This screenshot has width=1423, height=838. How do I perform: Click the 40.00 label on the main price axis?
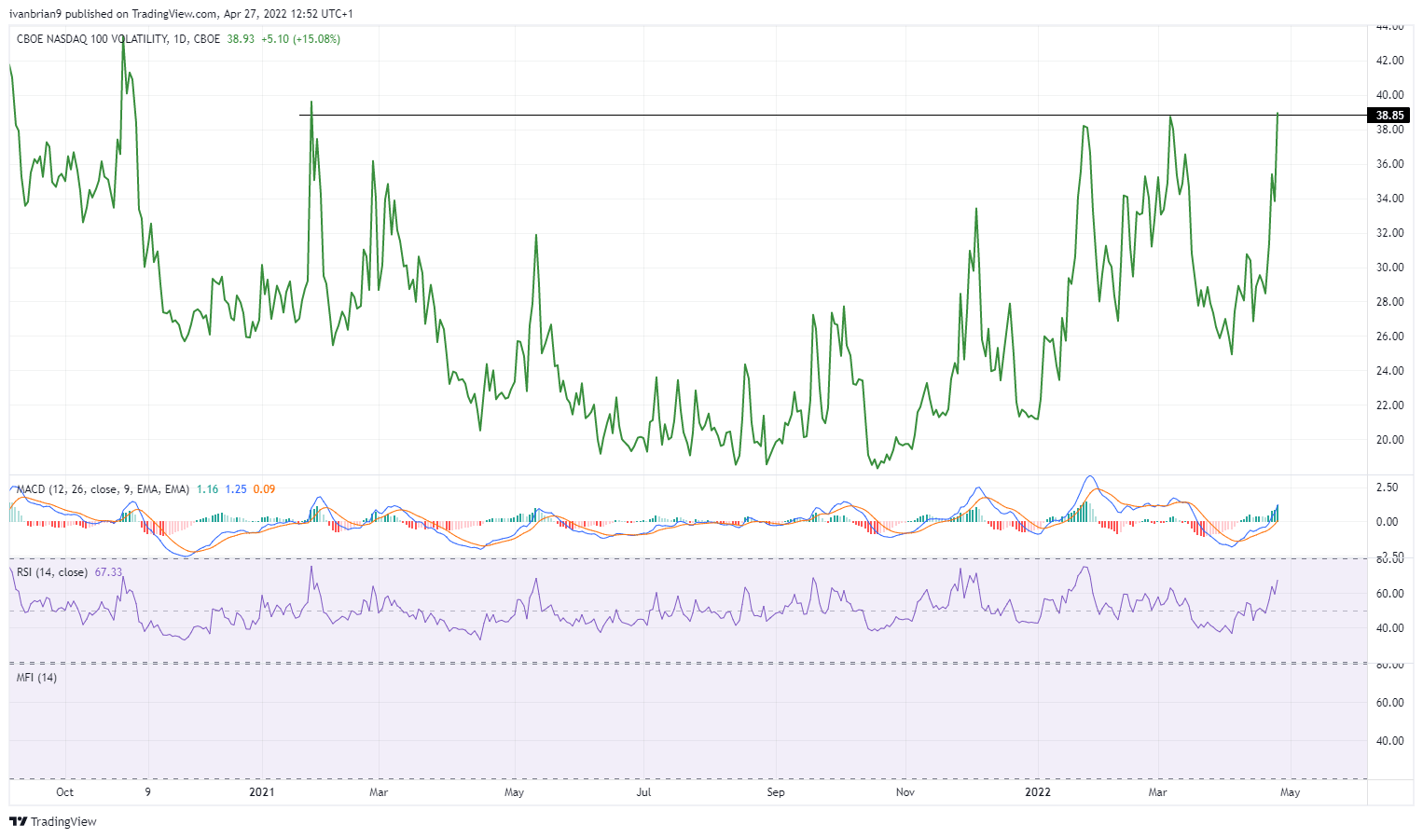pos(1389,95)
